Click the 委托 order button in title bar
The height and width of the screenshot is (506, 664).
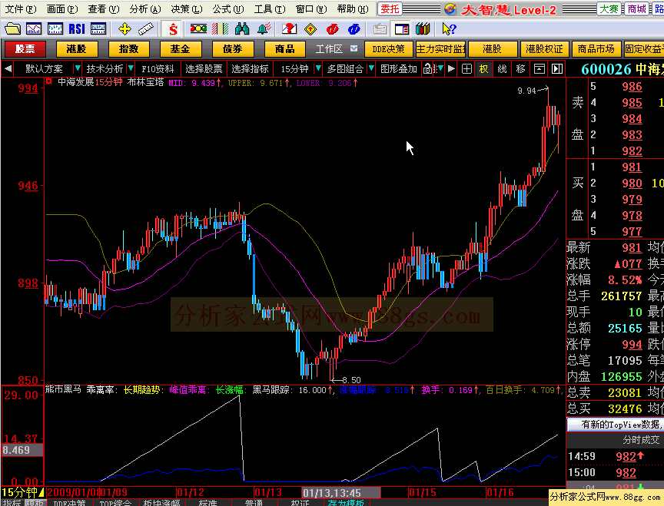(390, 9)
